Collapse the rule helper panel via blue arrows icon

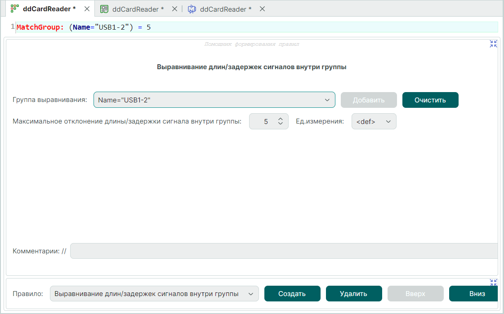pos(493,44)
